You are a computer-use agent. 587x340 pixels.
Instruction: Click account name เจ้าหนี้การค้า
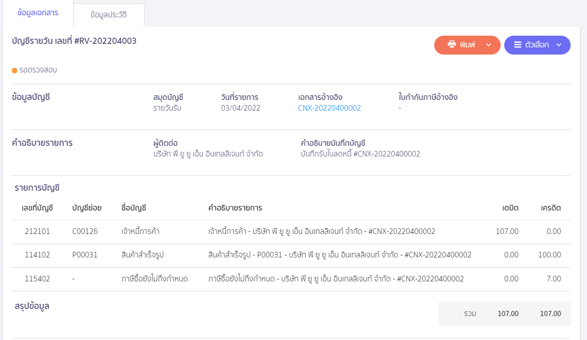tap(140, 231)
